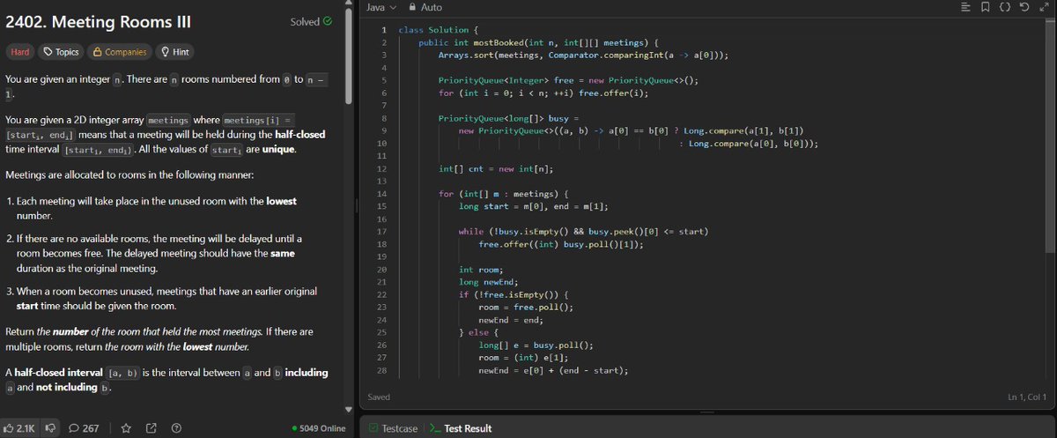Click the lock icon beside Auto
Image resolution: width=1057 pixels, height=438 pixels.
coord(412,7)
